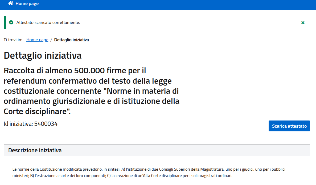Screen dimensions: 316x185
Task: Click the house icon in the top bar
Action: click(x=11, y=3)
